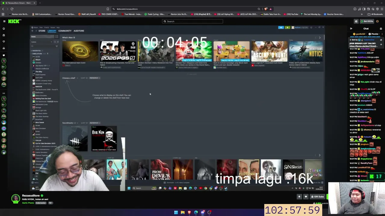The image size is (385, 216).
Task: Click the browser zoom magnifier icon
Action: (x=259, y=9)
